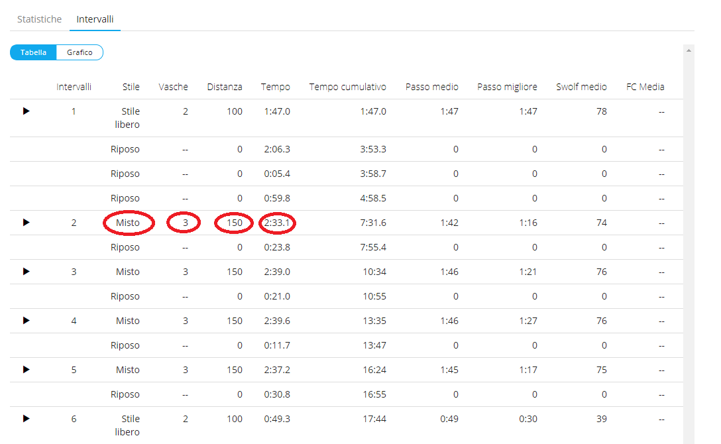Select the Tabella view toggle
The width and height of the screenshot is (721, 444).
(x=33, y=52)
